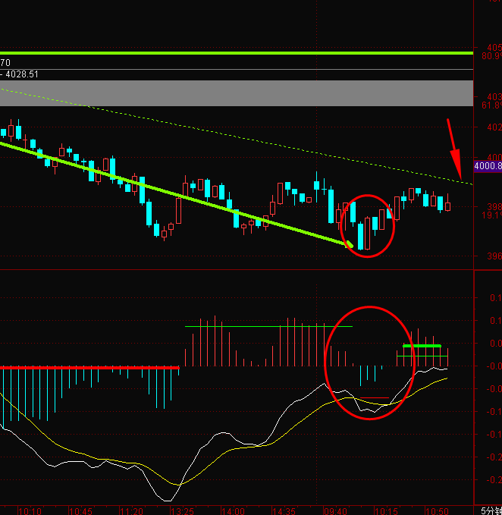This screenshot has height=515, width=502.
Task: Click the 10:50 time axis label
Action: (437, 511)
